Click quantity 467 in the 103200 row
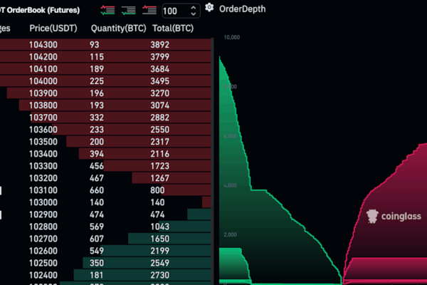 coord(97,178)
